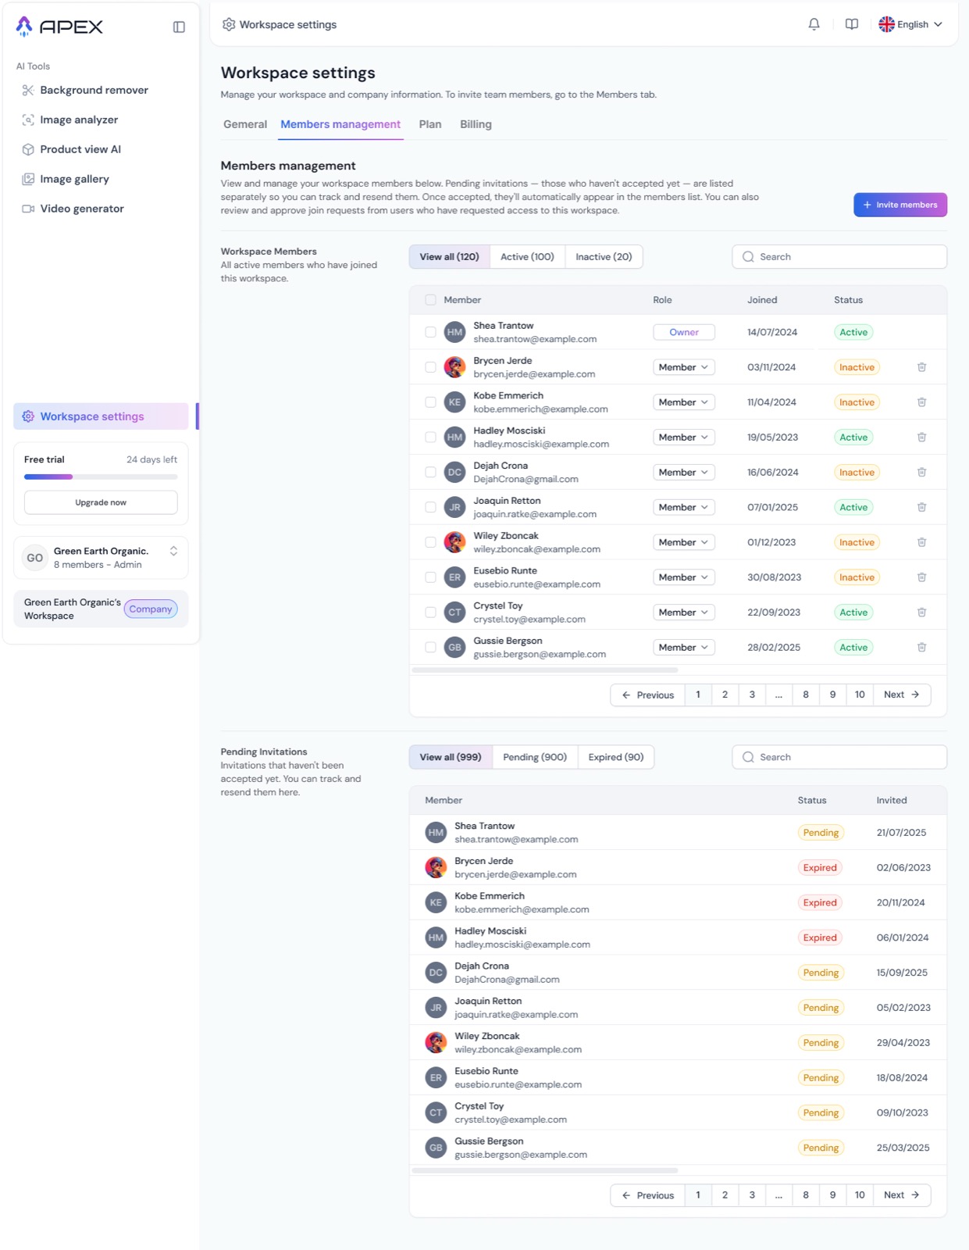The width and height of the screenshot is (969, 1250).
Task: Open Hadley Mosciski's Member role dropdown
Action: (x=684, y=437)
